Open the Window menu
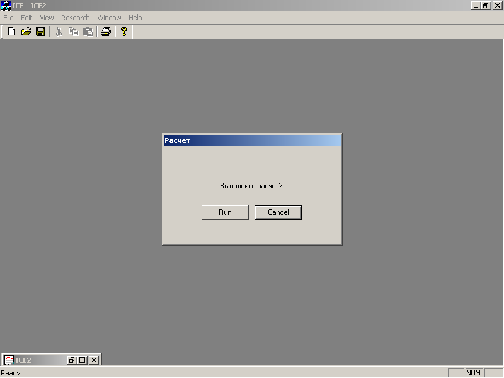Viewport: 504px width, 378px height. (109, 18)
